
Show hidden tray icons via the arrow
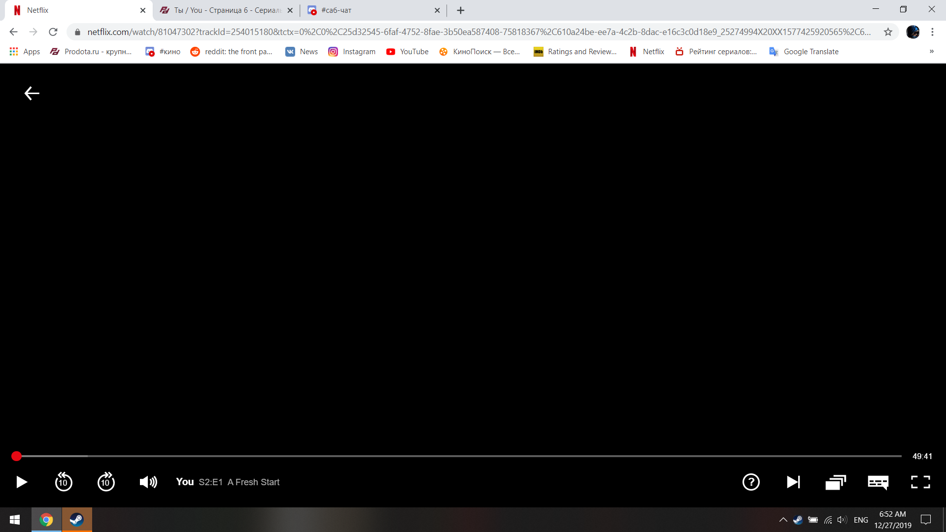coord(783,519)
